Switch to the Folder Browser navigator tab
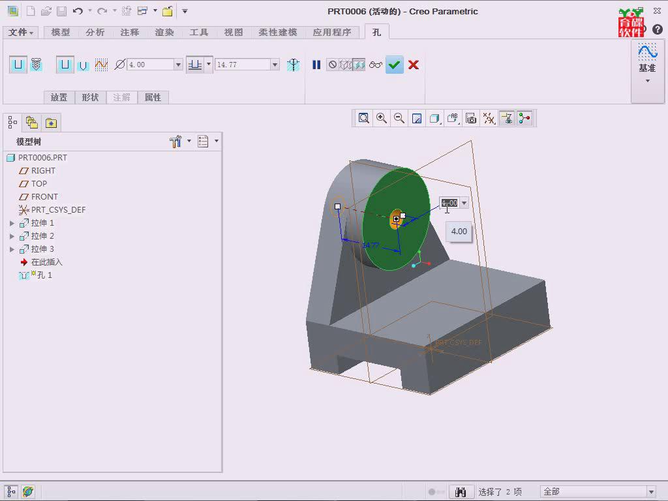 (x=32, y=123)
